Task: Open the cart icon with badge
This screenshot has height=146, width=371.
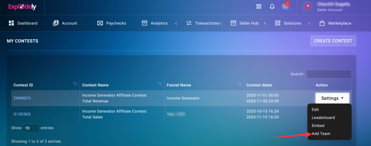Action: [x=286, y=6]
